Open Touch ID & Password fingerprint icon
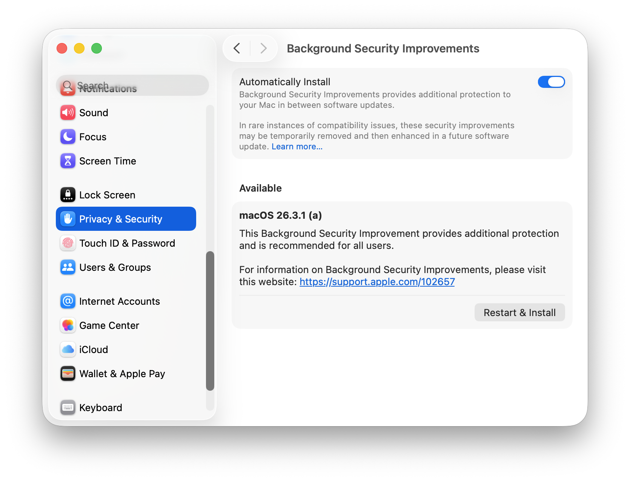 pyautogui.click(x=68, y=243)
